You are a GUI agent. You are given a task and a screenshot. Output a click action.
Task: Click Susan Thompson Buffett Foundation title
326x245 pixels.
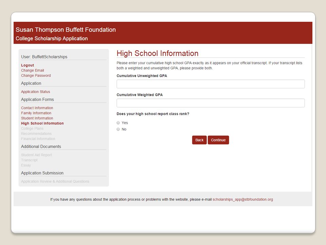[66, 30]
